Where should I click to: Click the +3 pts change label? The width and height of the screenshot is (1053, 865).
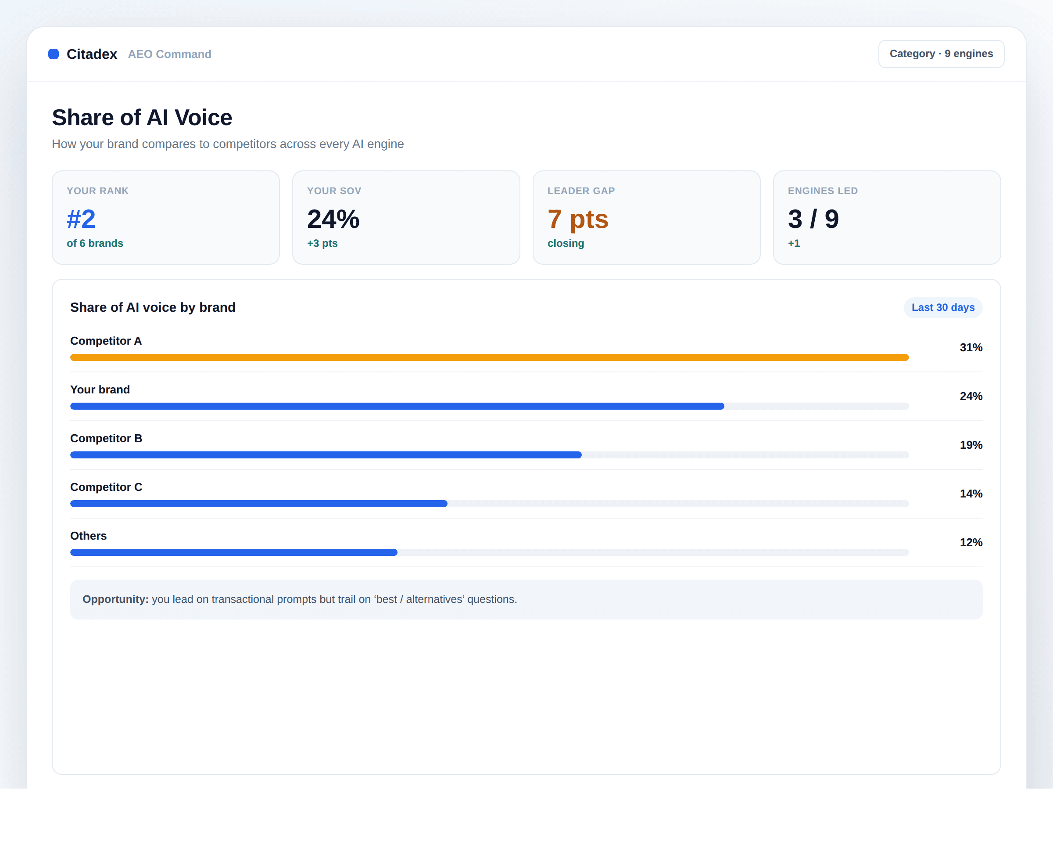[x=322, y=243]
